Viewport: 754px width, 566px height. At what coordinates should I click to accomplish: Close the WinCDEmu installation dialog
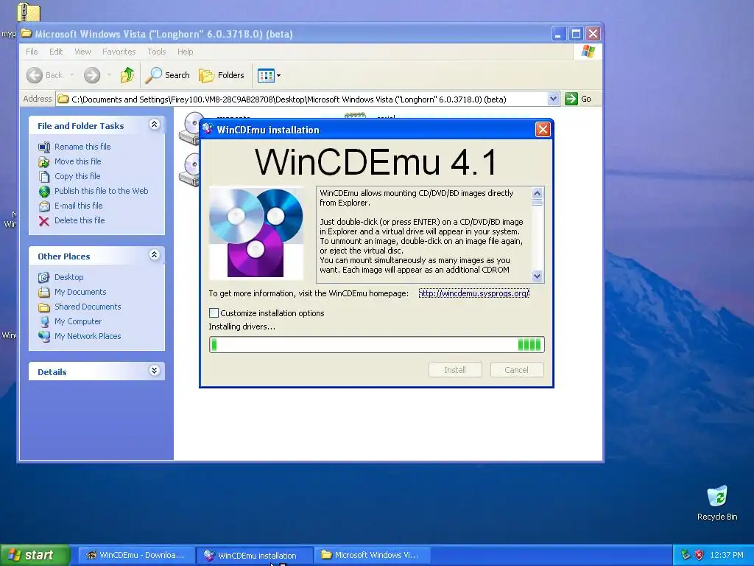point(543,130)
